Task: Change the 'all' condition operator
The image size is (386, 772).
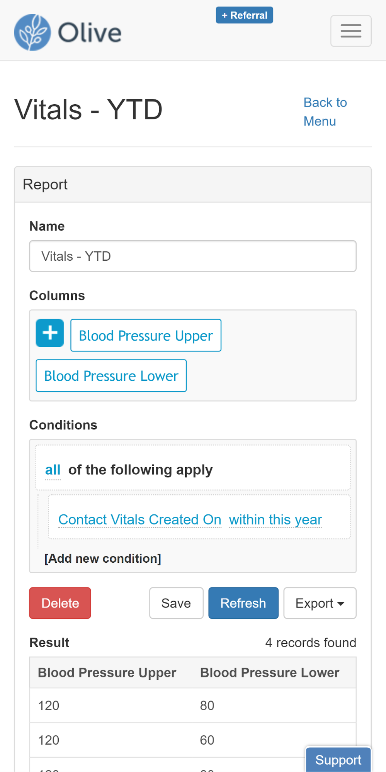Action: coord(53,470)
